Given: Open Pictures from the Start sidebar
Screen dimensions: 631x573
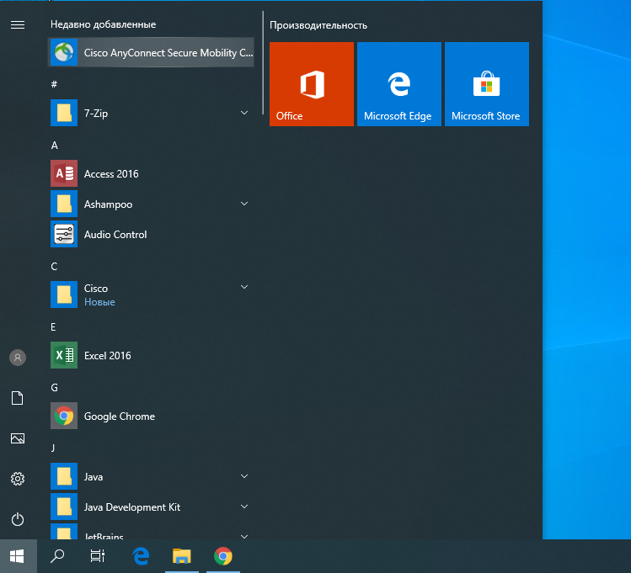Looking at the screenshot, I should click(18, 438).
